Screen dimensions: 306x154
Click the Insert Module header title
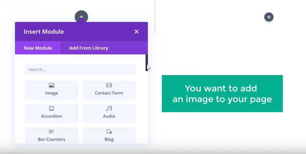pos(44,32)
